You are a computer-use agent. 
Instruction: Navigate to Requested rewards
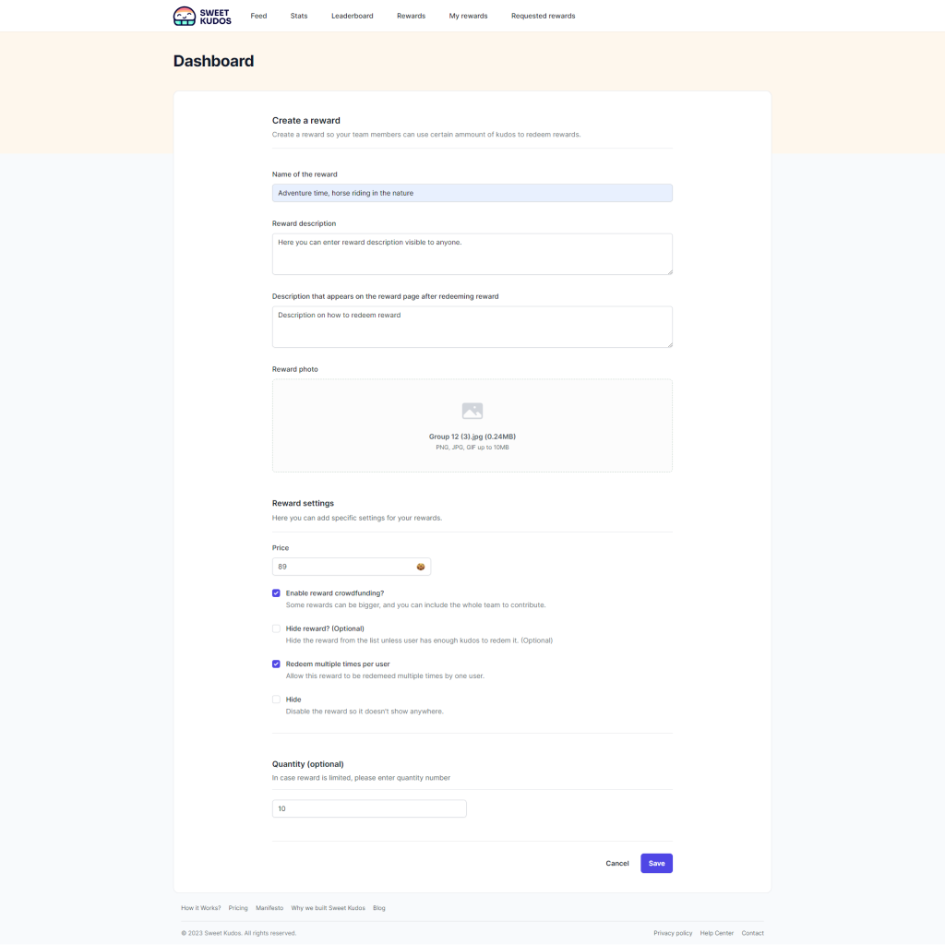click(x=543, y=16)
